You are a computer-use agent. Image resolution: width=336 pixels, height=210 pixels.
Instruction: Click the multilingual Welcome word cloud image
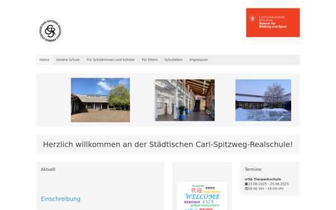pyautogui.click(x=202, y=196)
